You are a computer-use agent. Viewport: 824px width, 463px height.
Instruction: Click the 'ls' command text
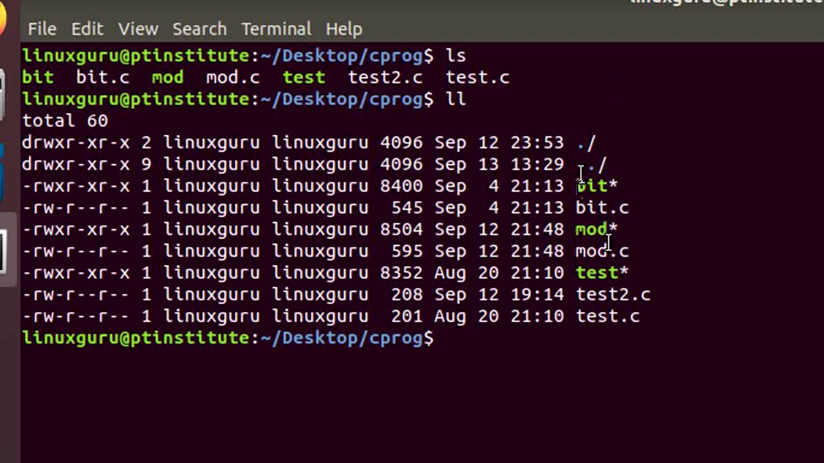(x=456, y=56)
